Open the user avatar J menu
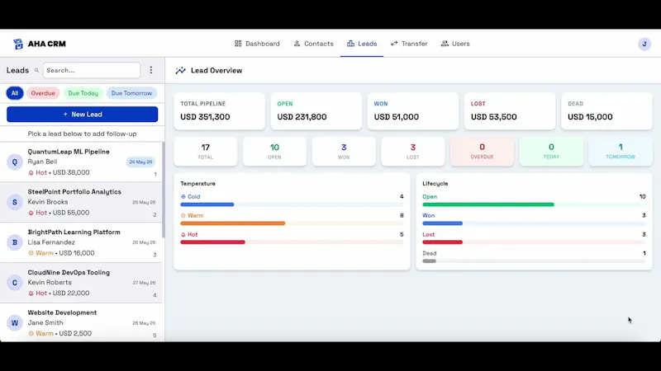 tap(644, 44)
